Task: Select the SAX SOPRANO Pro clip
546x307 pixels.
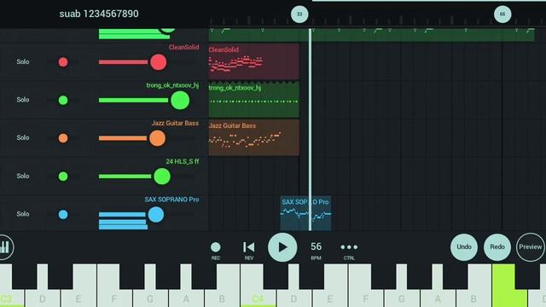Action: (x=305, y=213)
